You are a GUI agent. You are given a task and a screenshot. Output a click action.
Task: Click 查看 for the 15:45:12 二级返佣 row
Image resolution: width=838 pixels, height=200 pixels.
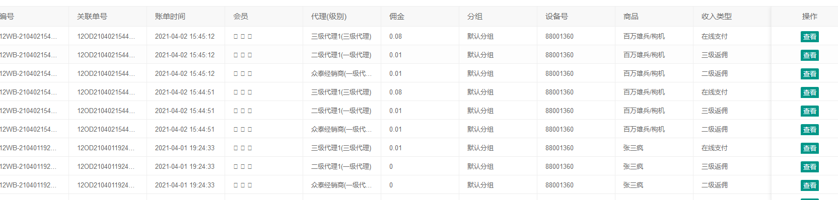click(x=809, y=74)
